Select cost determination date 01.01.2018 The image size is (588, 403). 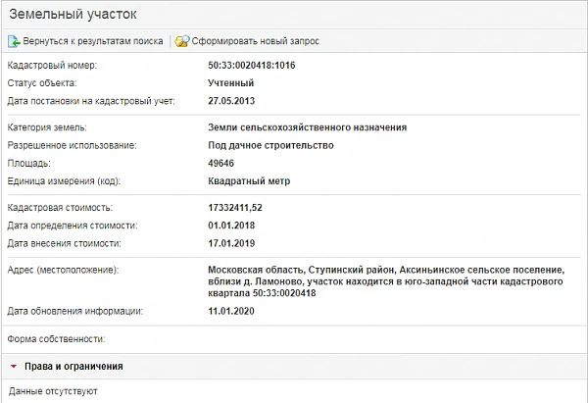[231, 226]
